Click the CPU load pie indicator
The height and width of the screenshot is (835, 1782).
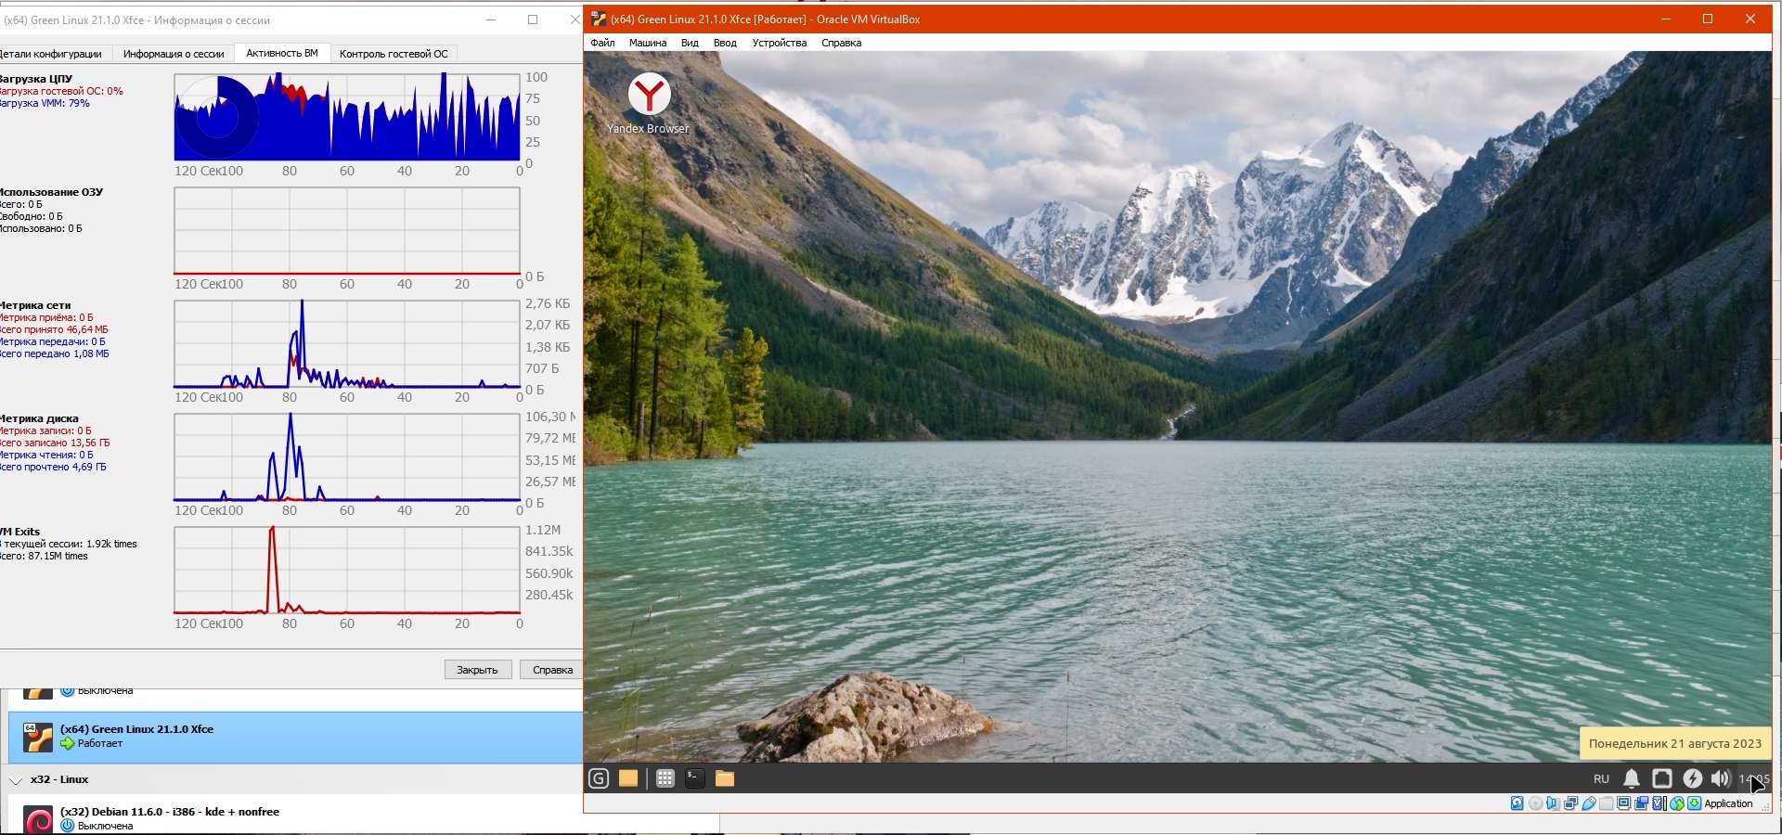tap(217, 117)
